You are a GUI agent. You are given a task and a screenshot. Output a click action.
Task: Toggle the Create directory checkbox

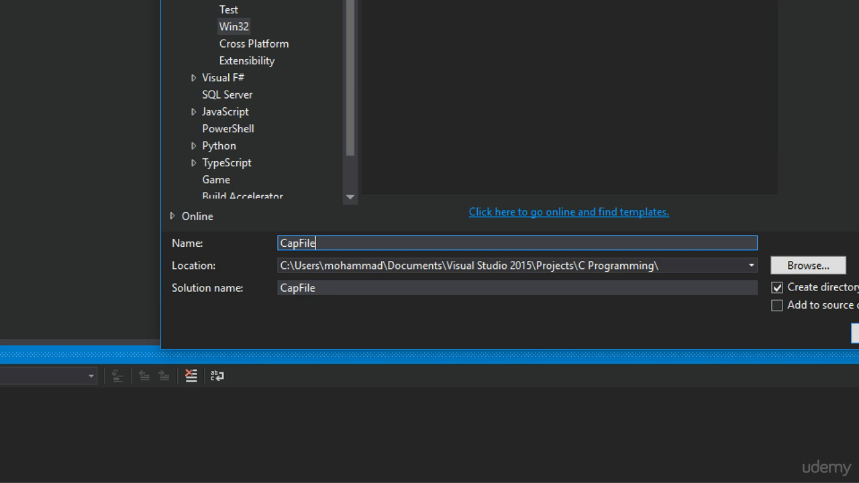pos(777,287)
